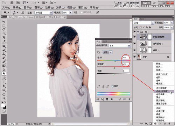The image size is (175, 126).
Task: Hide the 背景 background layer
Action: pyautogui.click(x=134, y=57)
